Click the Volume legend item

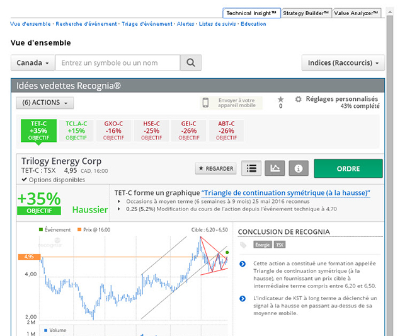coord(55,330)
